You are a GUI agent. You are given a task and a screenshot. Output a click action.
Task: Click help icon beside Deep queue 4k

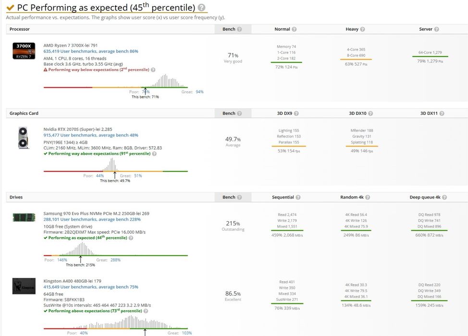pos(444,198)
